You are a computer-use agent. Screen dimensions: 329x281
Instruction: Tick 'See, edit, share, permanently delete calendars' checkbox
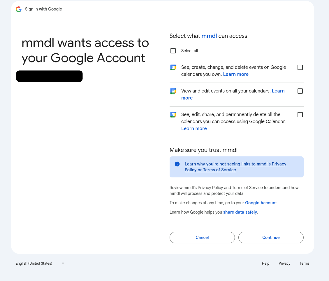click(x=300, y=115)
